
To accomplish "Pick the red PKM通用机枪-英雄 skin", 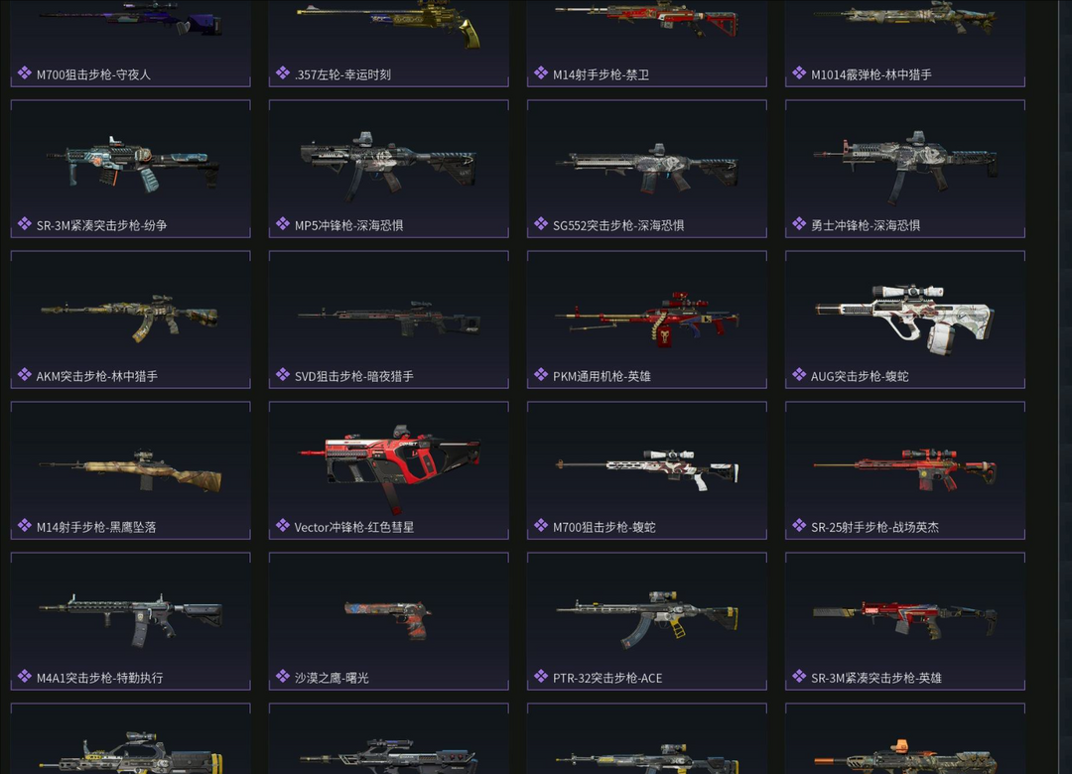I will (647, 320).
